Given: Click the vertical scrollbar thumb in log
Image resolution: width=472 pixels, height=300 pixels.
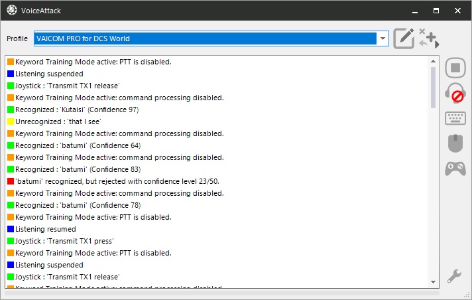Looking at the screenshot, I should pyautogui.click(x=433, y=88).
